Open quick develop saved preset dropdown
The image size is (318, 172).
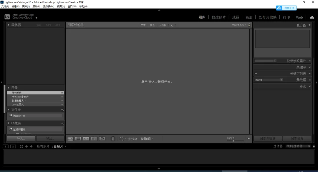(266, 61)
